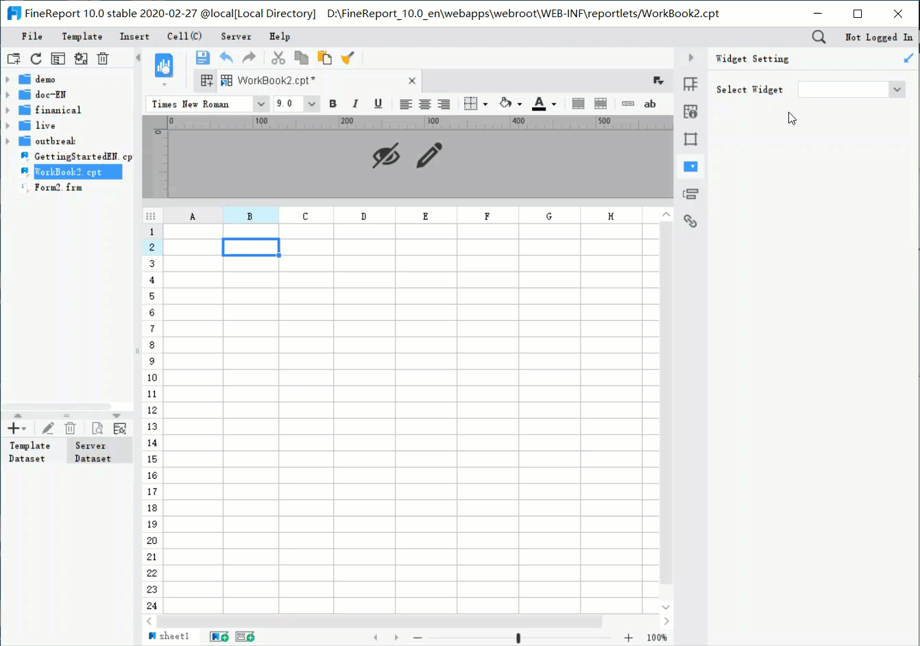Adjust the zoom slider handle
This screenshot has height=646, width=920.
tap(518, 638)
